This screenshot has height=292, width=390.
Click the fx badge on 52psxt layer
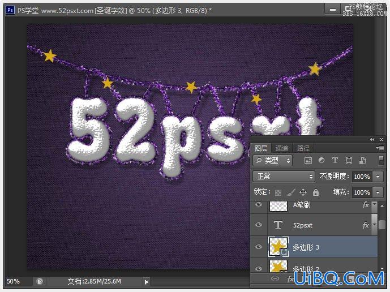(366, 225)
